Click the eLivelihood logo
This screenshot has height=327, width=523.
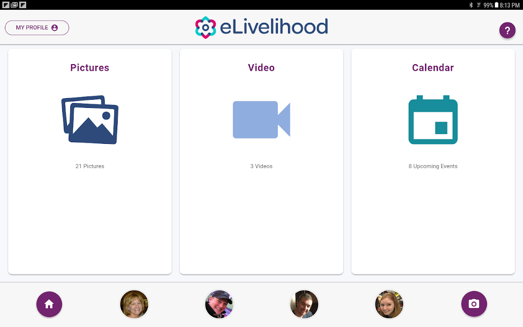point(261,27)
